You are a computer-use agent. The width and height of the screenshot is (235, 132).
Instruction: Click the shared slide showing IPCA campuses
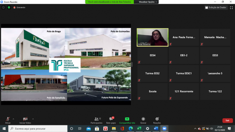(x=66, y=64)
